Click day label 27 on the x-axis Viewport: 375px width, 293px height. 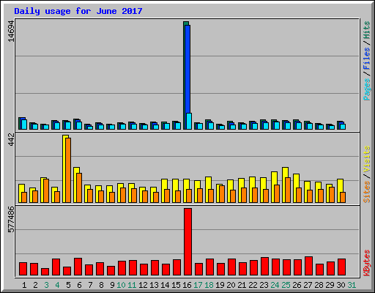tap(308, 285)
